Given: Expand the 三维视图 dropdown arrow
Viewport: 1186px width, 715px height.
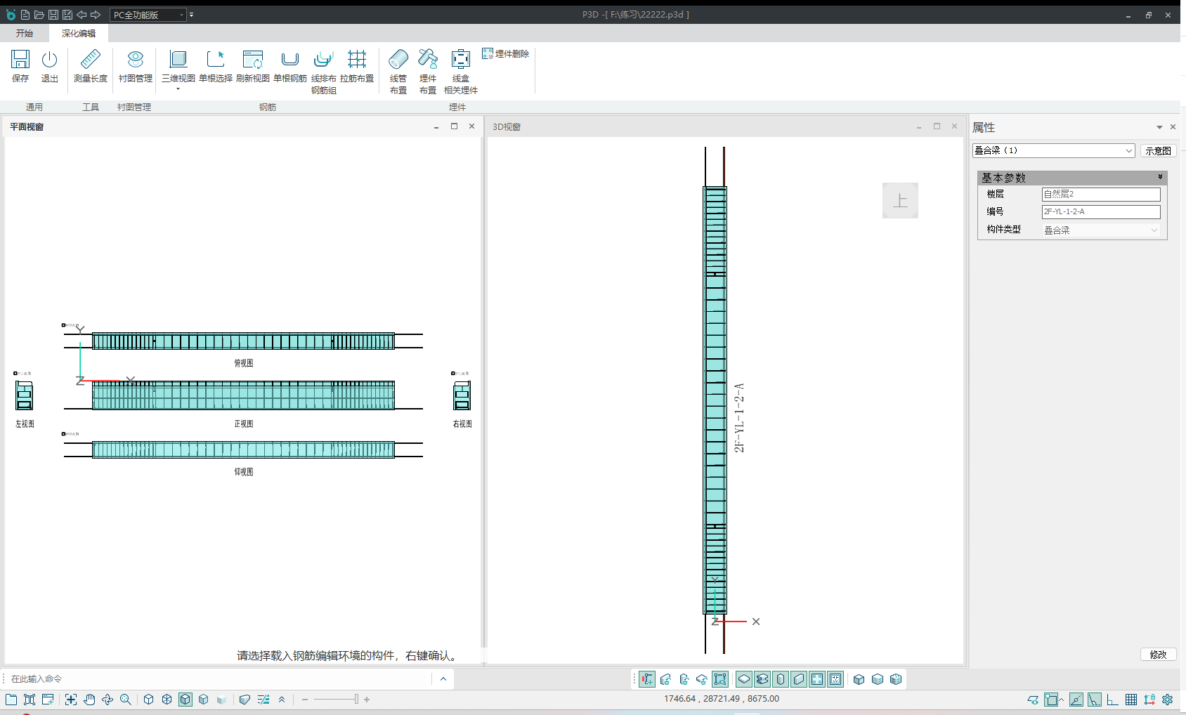Looking at the screenshot, I should (x=178, y=89).
